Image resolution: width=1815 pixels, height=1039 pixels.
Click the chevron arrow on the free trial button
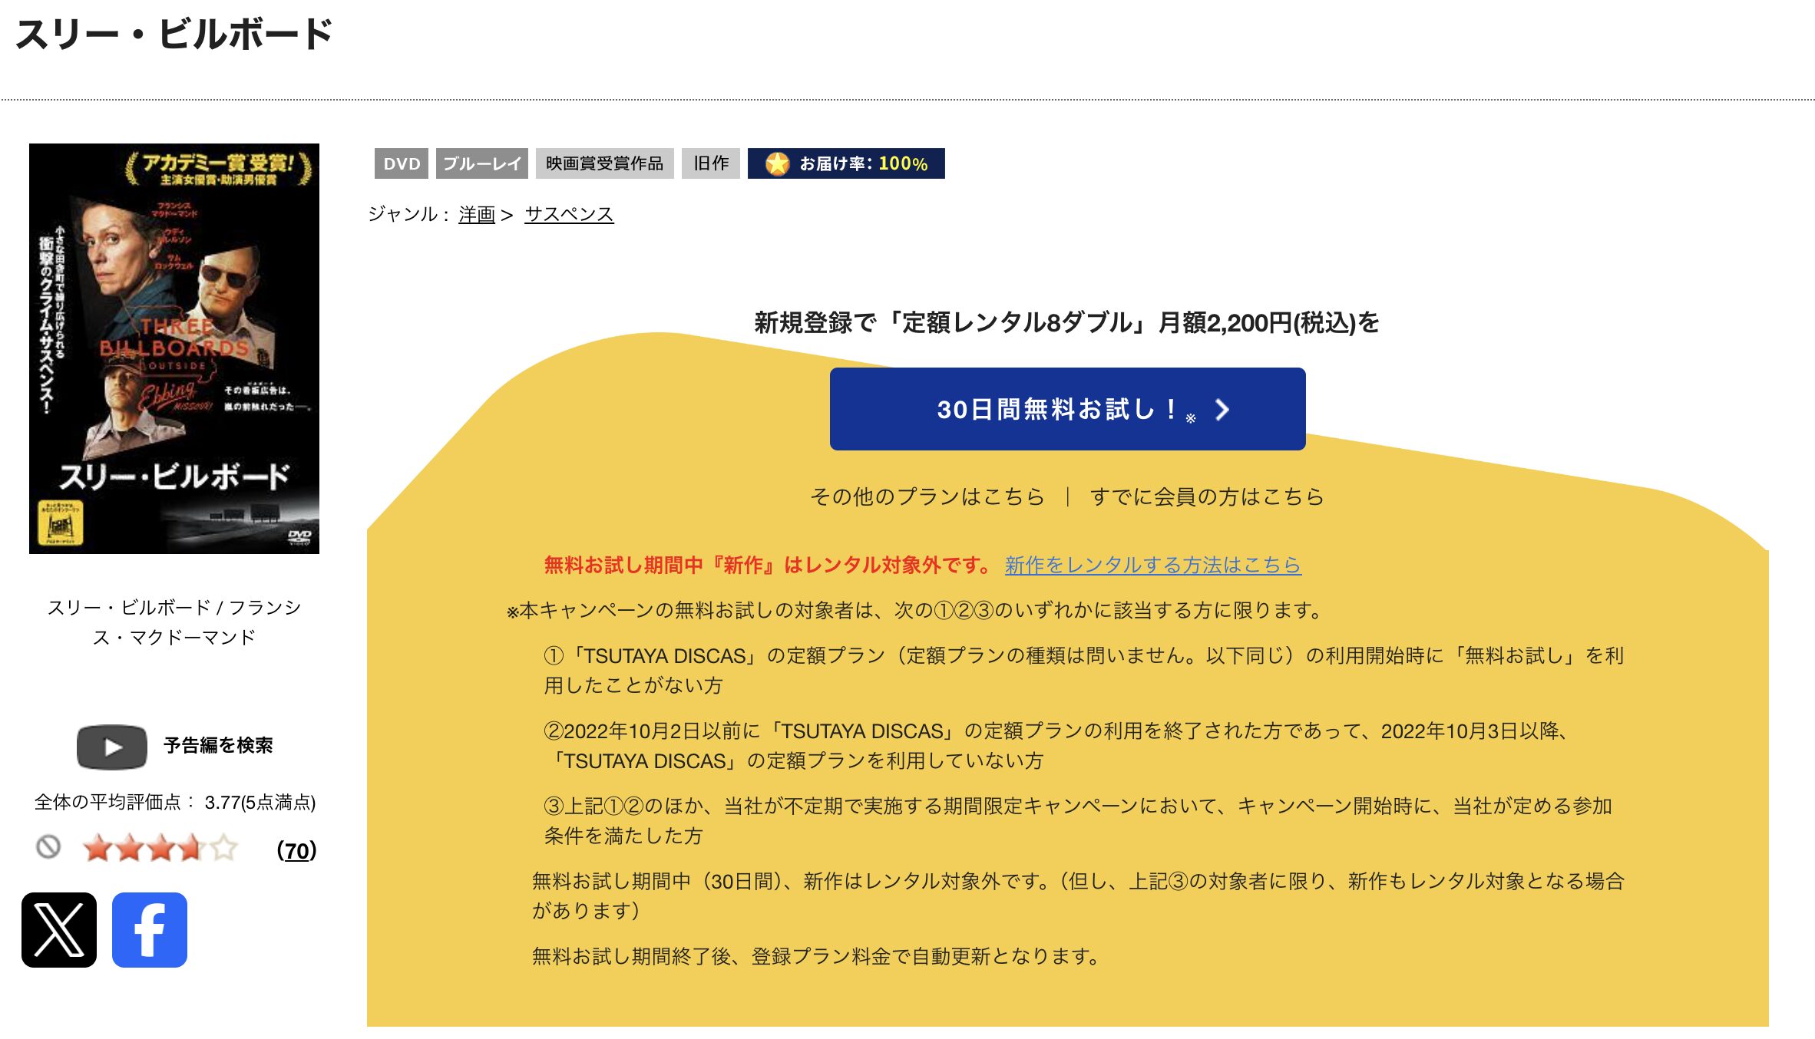1222,410
